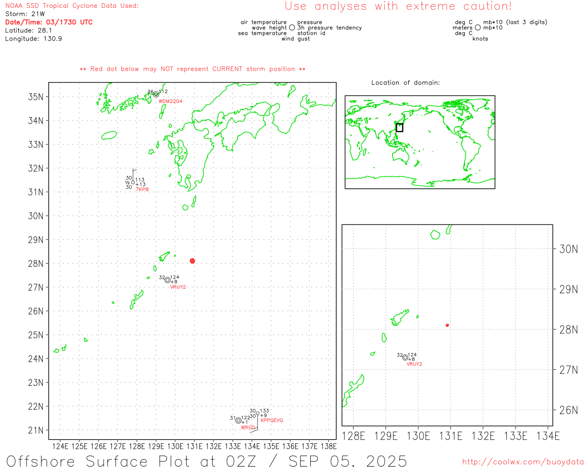
Task: Click the 'air temperature' legend label
Action: tap(264, 22)
